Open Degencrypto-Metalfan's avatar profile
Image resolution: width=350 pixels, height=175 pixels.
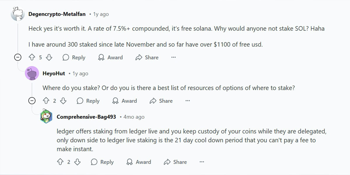[18, 14]
